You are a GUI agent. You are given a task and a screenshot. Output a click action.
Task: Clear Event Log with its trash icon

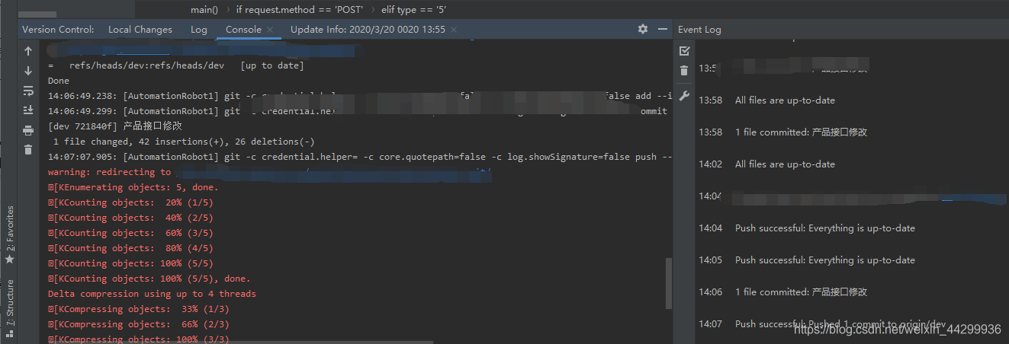[x=684, y=71]
